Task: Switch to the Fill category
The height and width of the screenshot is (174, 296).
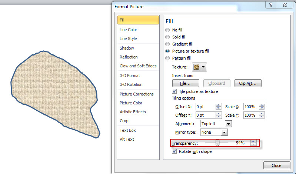Action: point(138,20)
